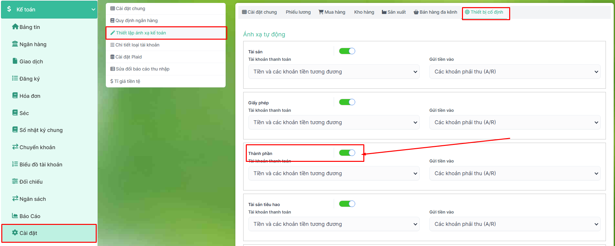Switch to the Kho hàng tab

point(364,12)
